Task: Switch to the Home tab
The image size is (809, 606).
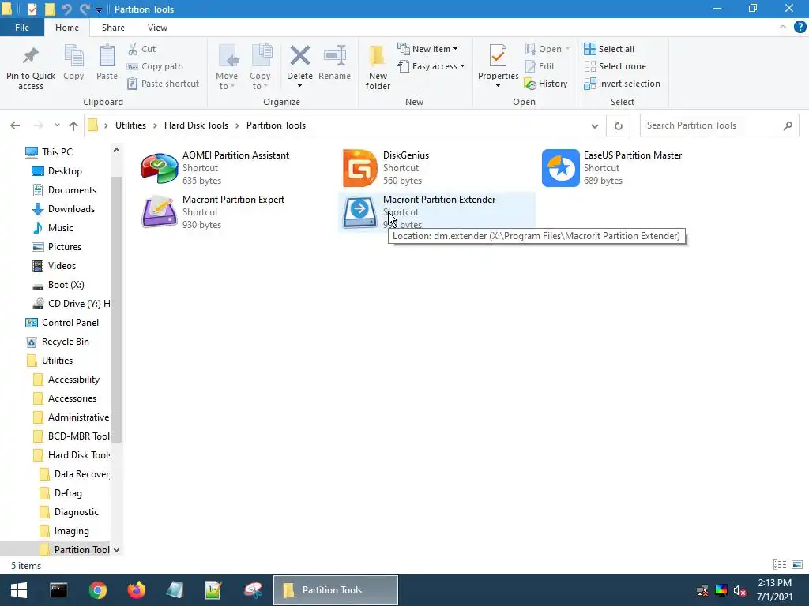Action: tap(67, 28)
